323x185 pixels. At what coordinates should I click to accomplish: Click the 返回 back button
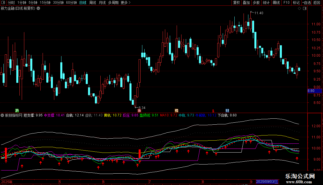pos(317,3)
